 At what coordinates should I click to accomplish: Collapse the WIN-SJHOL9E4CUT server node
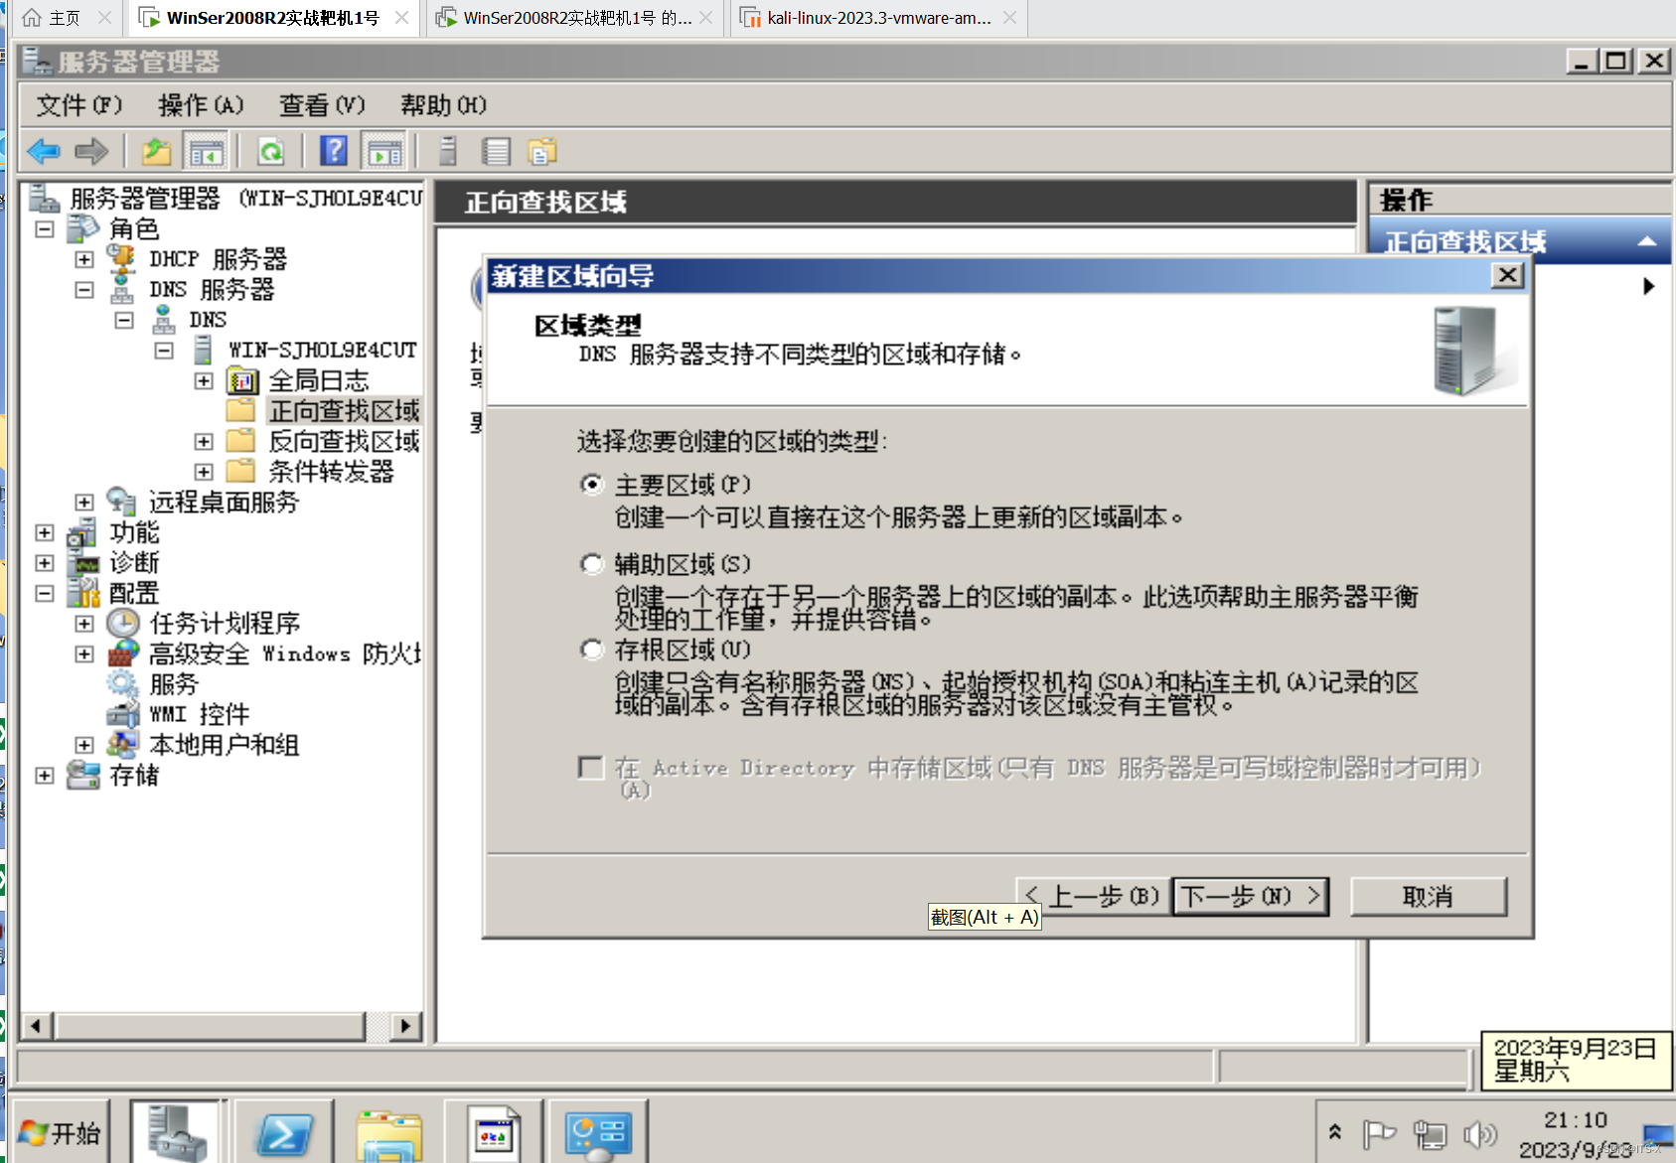164,351
